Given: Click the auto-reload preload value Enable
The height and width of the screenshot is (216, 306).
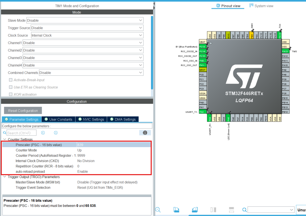Looking at the screenshot, I should 83,172.
